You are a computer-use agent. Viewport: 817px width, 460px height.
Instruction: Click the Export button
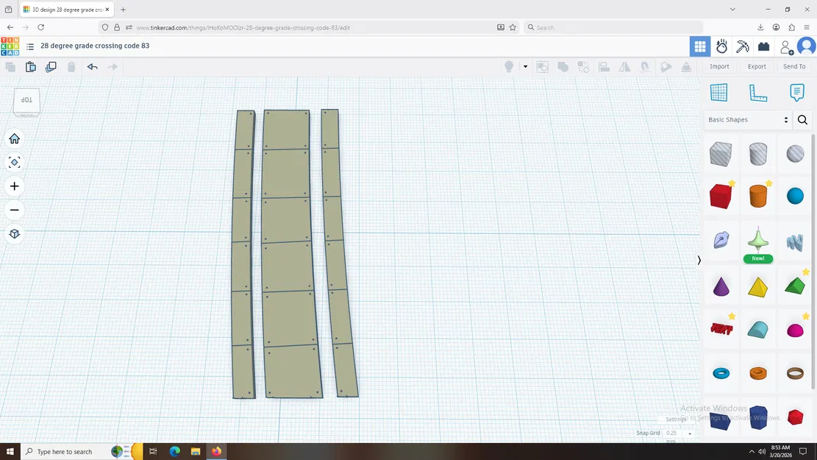pos(757,66)
